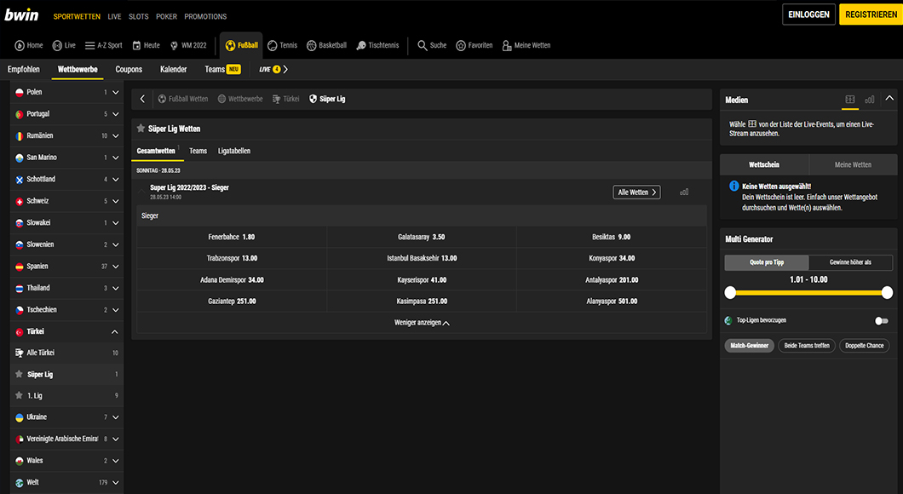Open Favoriten star icon
The image size is (903, 494).
tap(461, 45)
